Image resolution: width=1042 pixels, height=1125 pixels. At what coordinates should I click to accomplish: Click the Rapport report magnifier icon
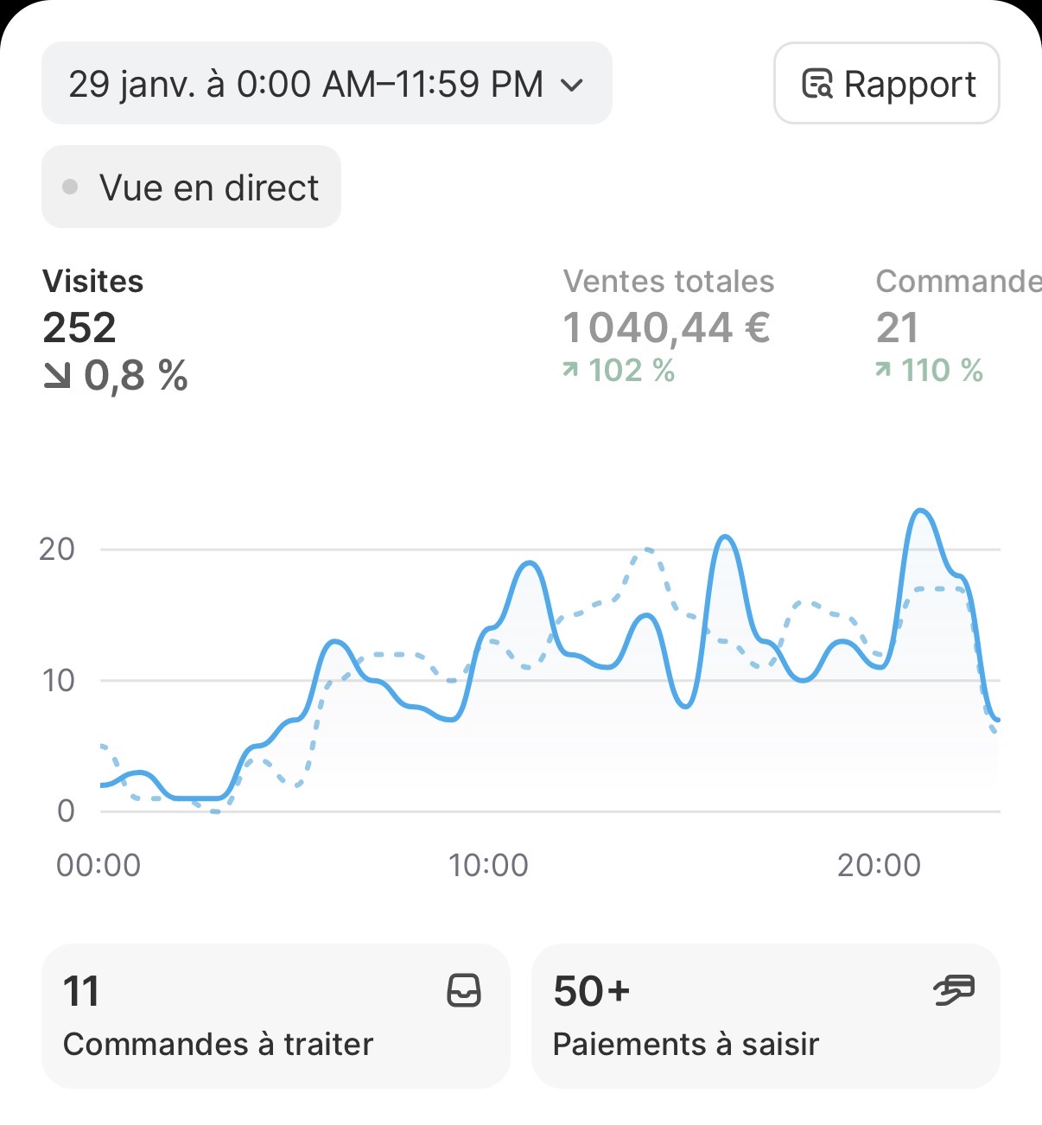(x=819, y=84)
